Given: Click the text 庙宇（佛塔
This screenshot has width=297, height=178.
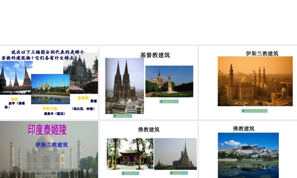Looking at the screenshot, I should [17, 103].
